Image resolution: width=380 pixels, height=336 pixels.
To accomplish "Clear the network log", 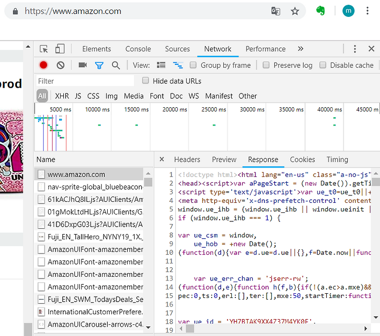I will [61, 65].
